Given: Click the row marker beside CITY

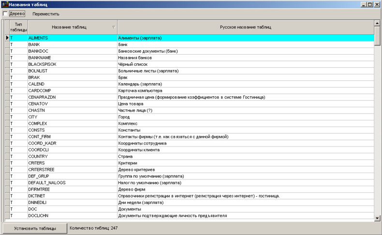Looking at the screenshot, I should 7,117.
